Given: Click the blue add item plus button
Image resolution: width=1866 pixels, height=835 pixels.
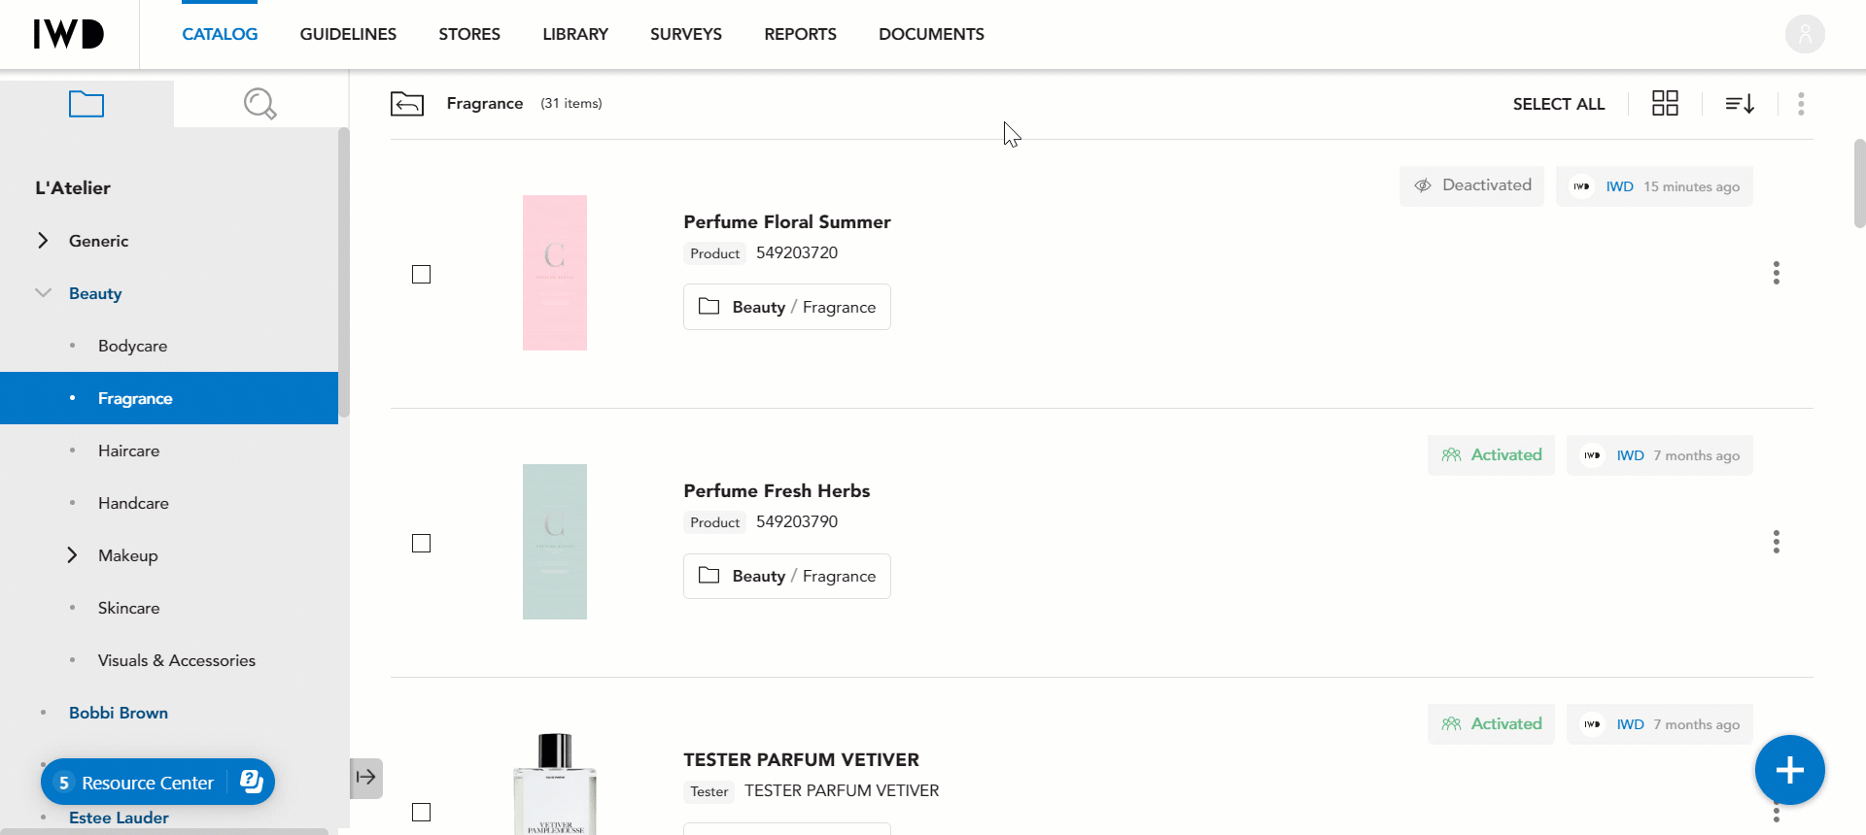Looking at the screenshot, I should tap(1789, 770).
